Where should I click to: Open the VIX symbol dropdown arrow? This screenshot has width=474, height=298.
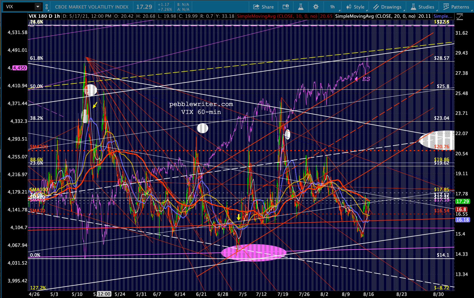[x=38, y=7]
